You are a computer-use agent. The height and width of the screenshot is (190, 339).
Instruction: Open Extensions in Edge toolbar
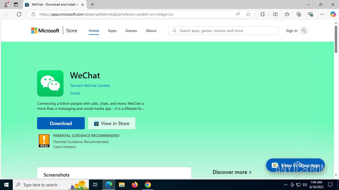[262, 14]
